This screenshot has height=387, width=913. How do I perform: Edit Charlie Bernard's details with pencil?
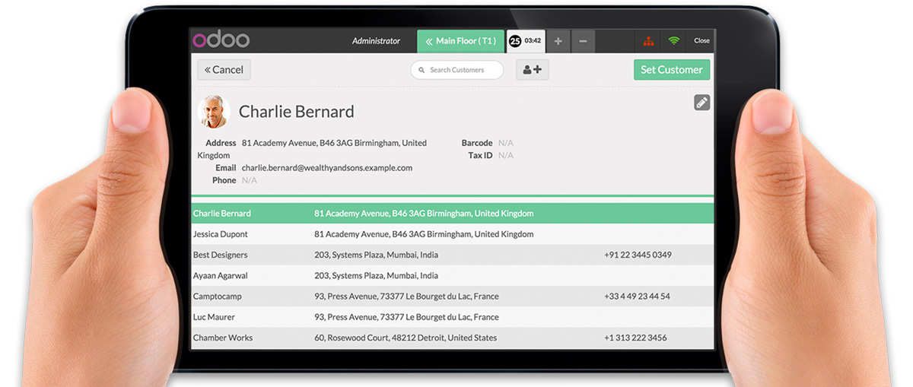pyautogui.click(x=701, y=103)
